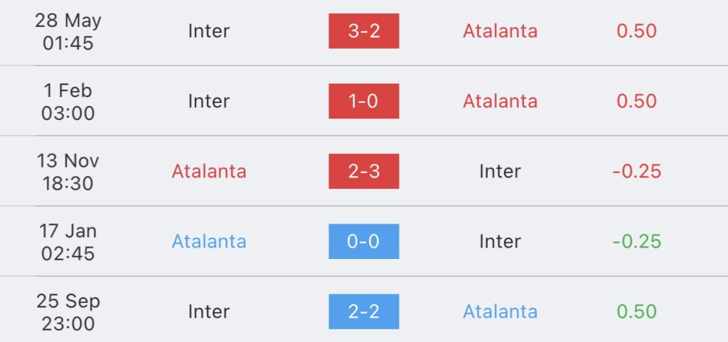Open blue Atalanta team in 17 Jan row
Viewport: 728px width, 342px height.
pos(209,241)
